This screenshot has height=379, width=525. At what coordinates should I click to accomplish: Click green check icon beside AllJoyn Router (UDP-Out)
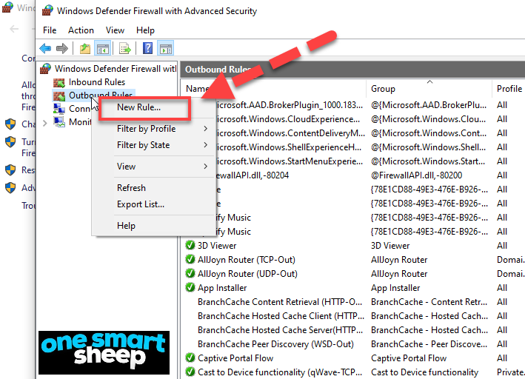tap(190, 274)
